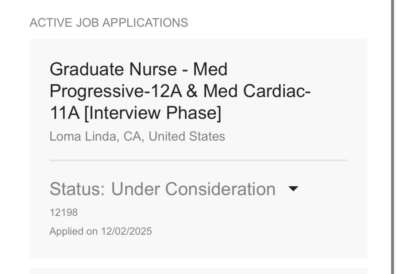Image resolution: width=397 pixels, height=274 pixels.
Task: Open the Graduate Nurse job application title
Action: pyautogui.click(x=180, y=91)
